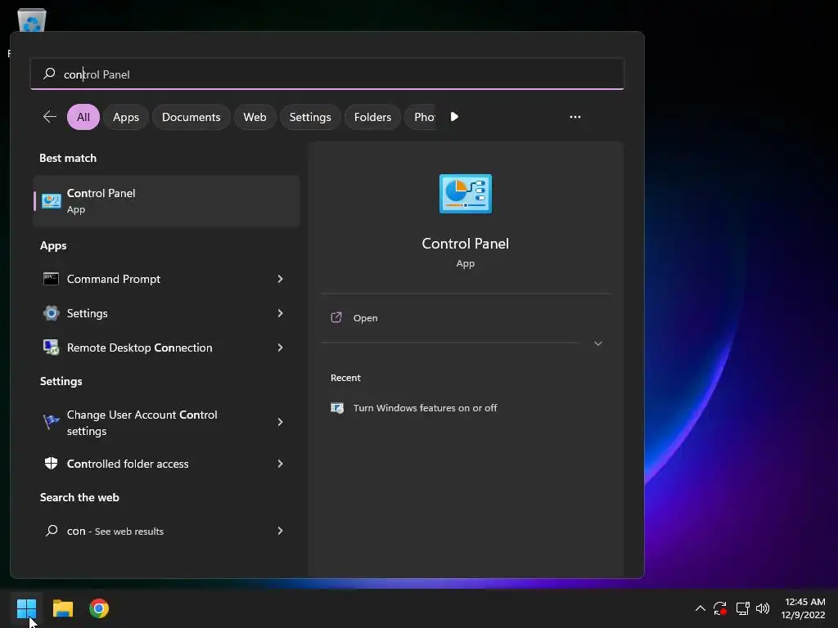838x628 pixels.
Task: Click the Windows Start button in taskbar
Action: 26,608
